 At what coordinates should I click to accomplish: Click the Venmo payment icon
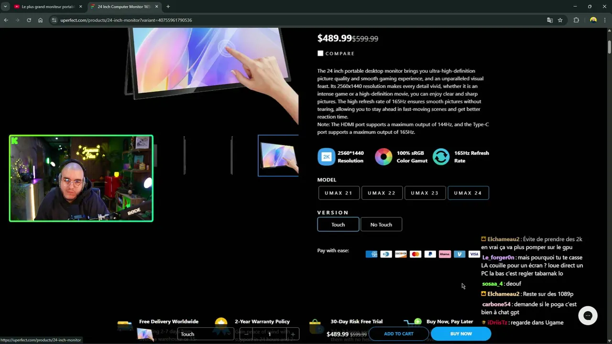click(x=459, y=254)
